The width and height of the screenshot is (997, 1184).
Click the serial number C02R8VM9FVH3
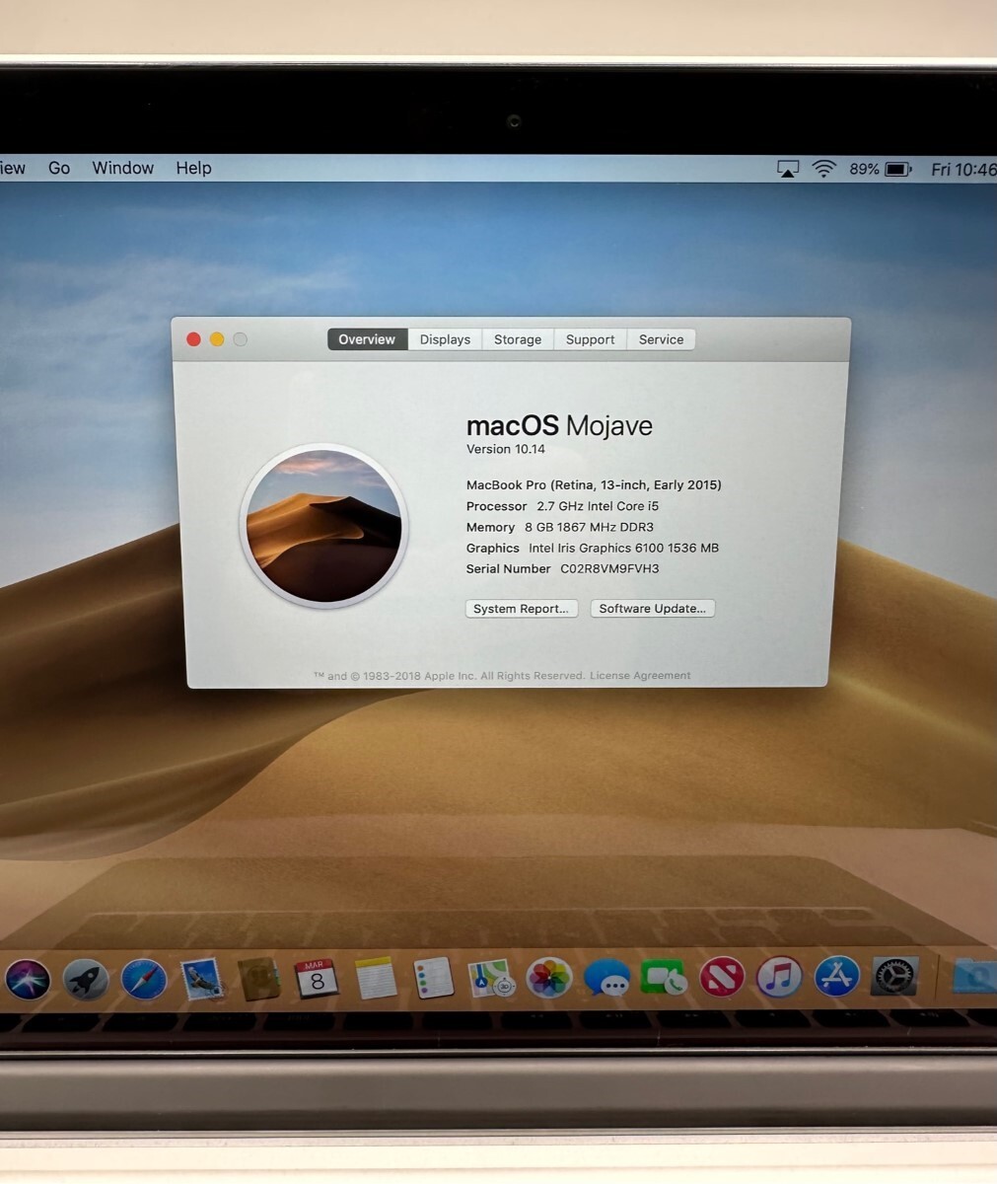pyautogui.click(x=609, y=568)
